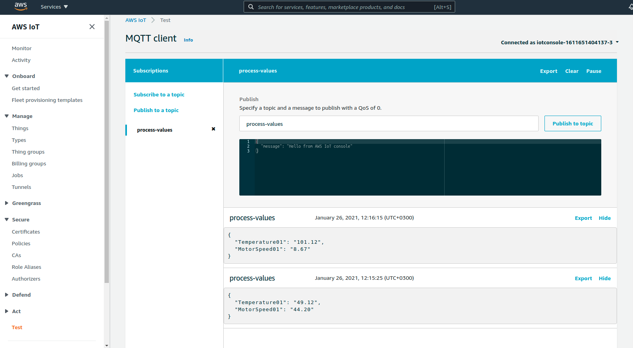Image resolution: width=633 pixels, height=348 pixels.
Task: Collapse the Secure section
Action: click(7, 219)
